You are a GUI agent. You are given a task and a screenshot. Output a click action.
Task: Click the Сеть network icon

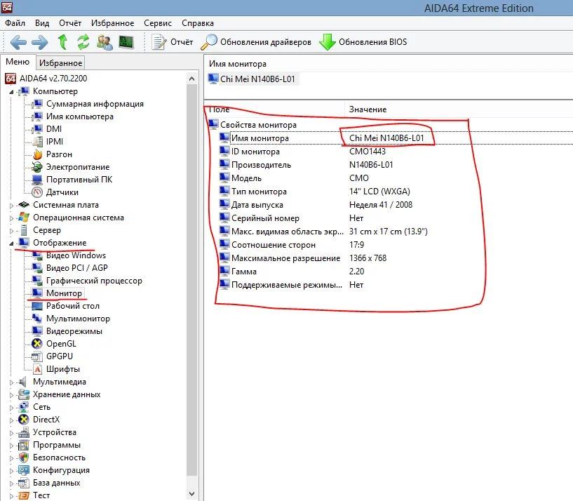coord(24,407)
